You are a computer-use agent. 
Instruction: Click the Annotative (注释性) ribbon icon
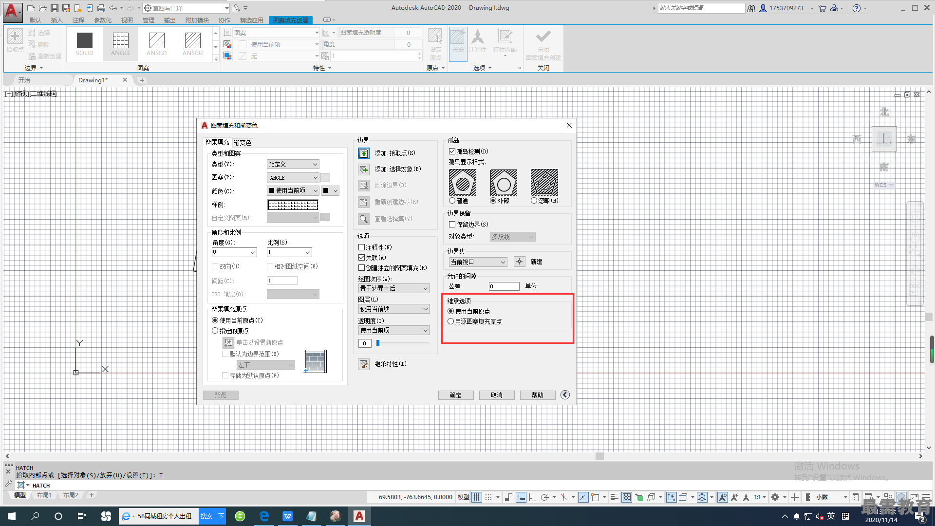pos(478,41)
